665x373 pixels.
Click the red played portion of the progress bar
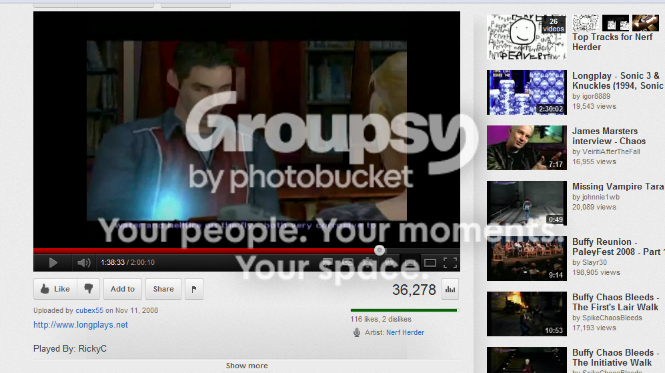click(x=205, y=251)
